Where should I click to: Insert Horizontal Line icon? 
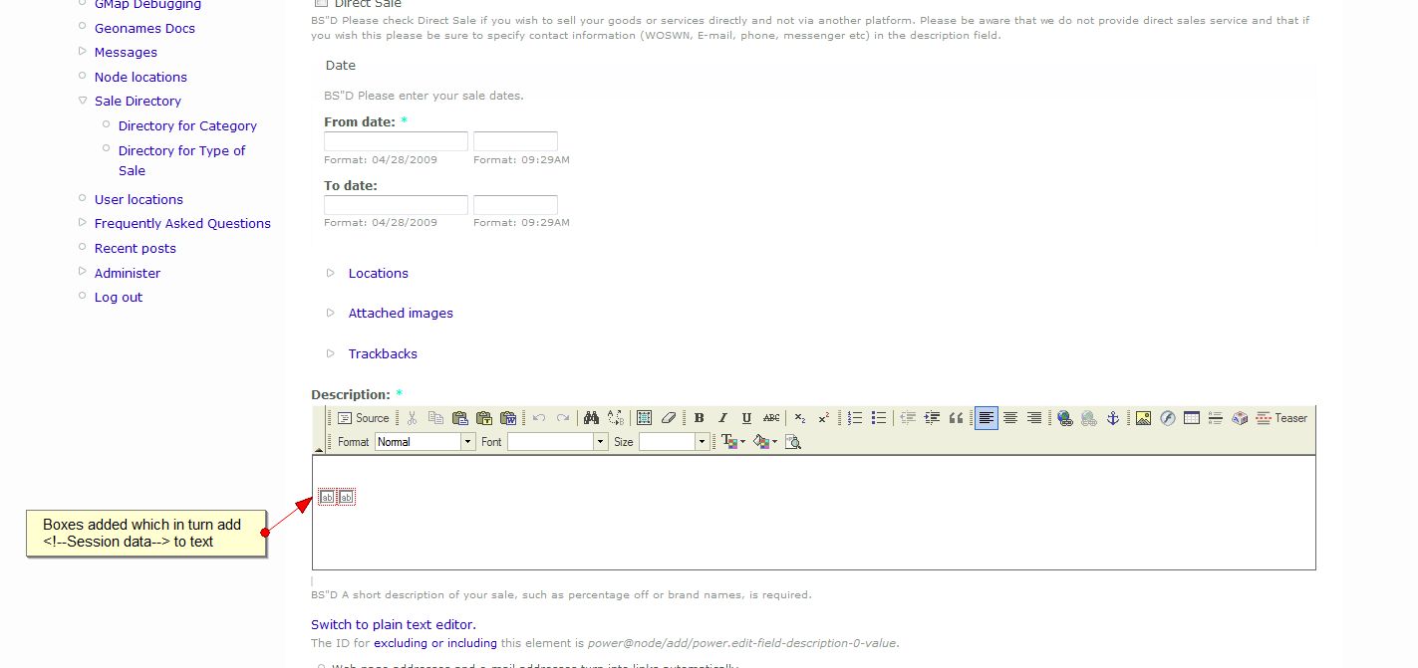tap(1216, 418)
